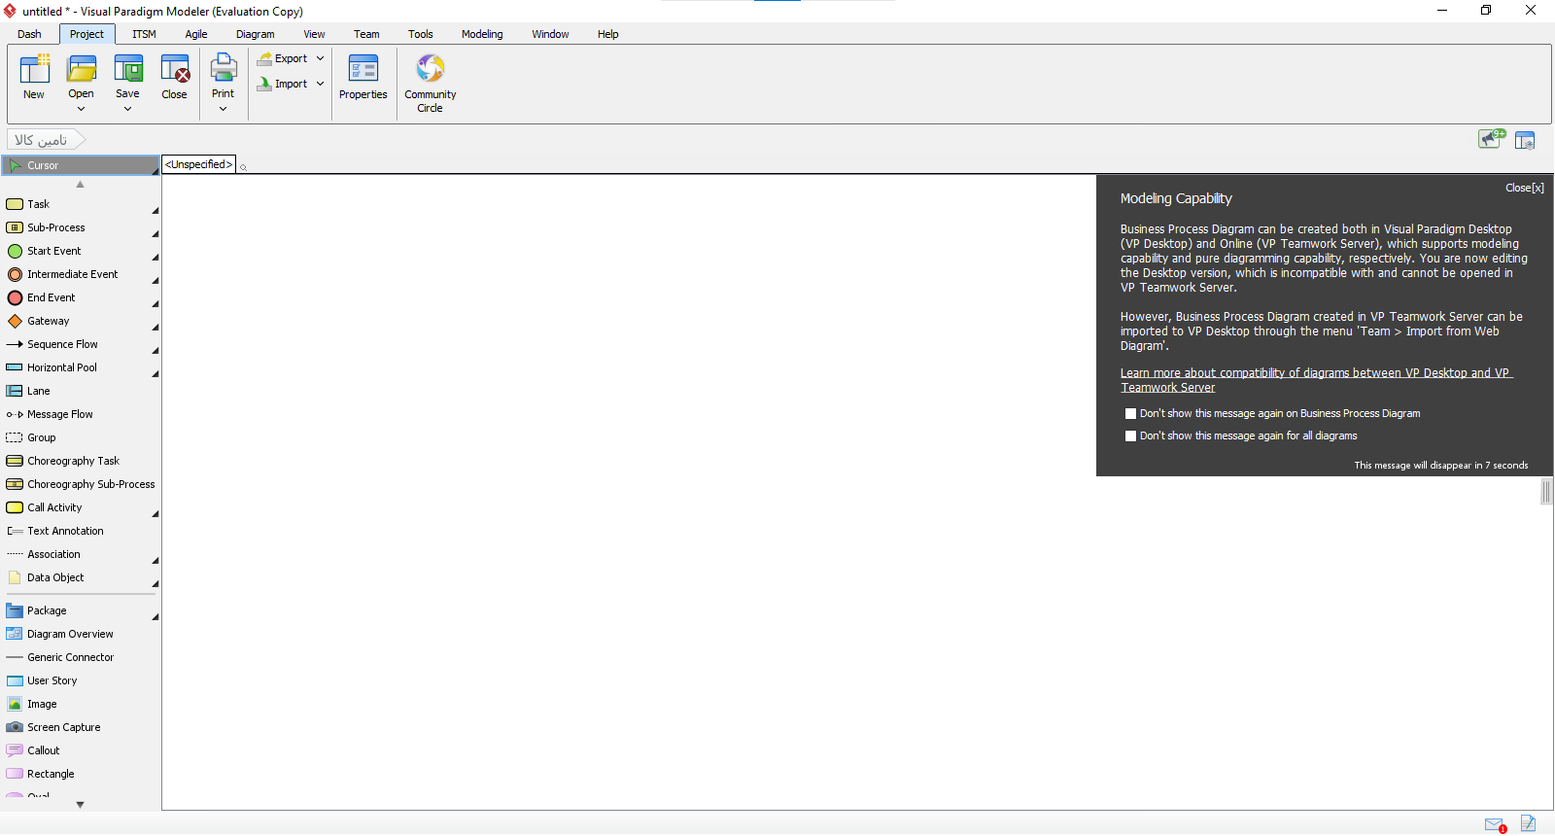Save the project via the Save icon
This screenshot has width=1555, height=836.
(x=127, y=70)
